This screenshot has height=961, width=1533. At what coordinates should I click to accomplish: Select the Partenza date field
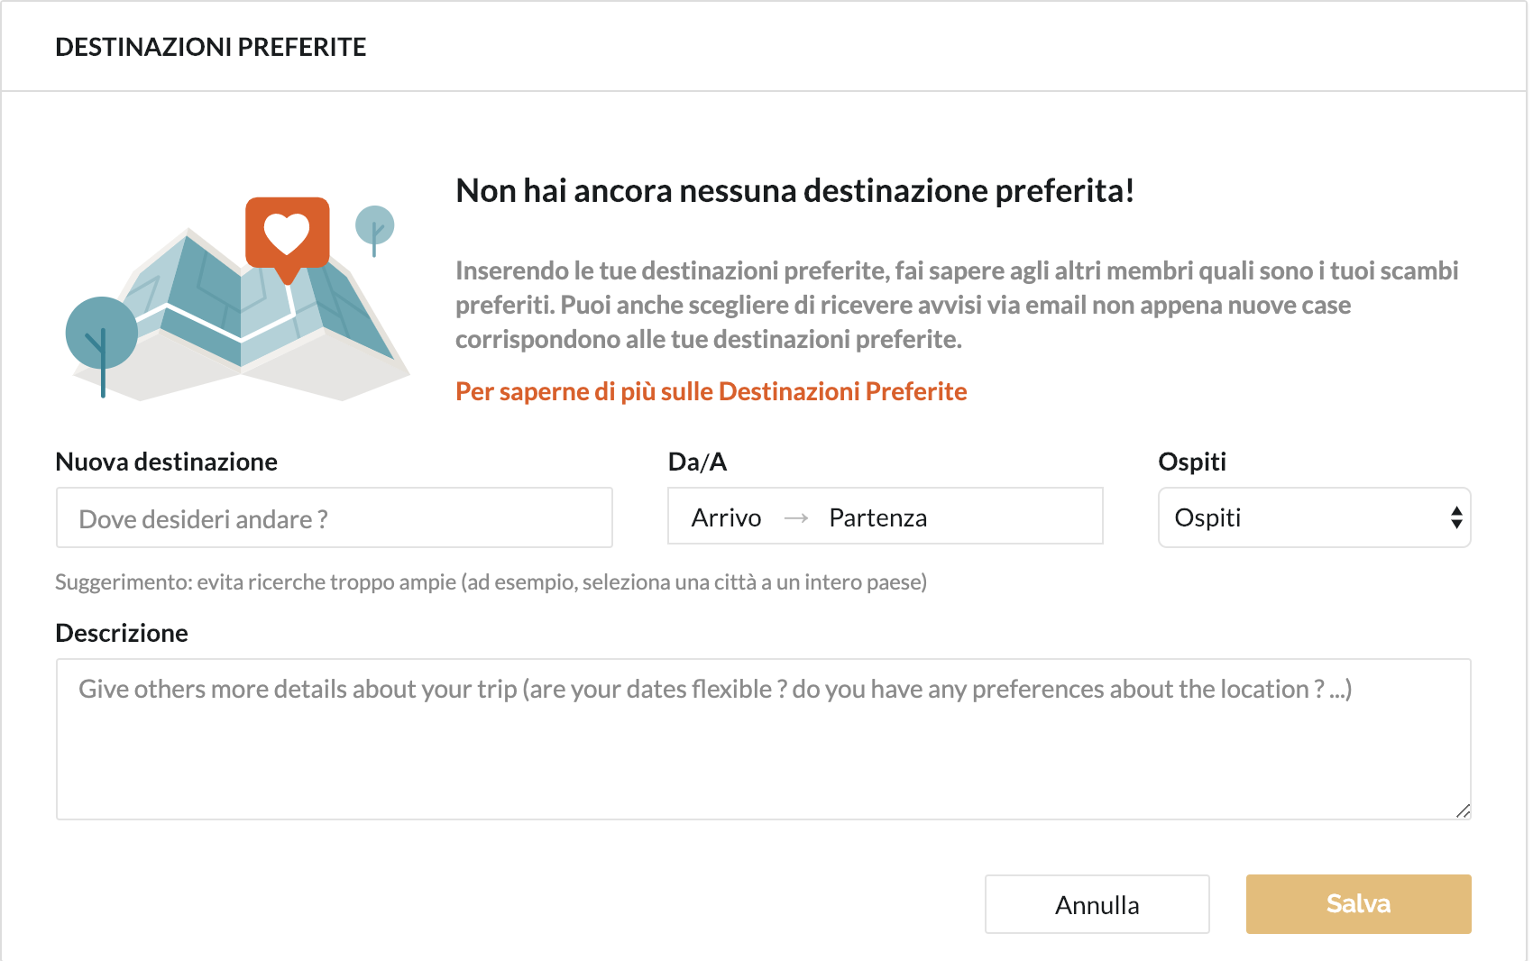[x=877, y=517]
